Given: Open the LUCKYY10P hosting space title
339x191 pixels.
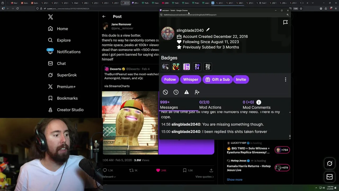Looking at the screenshot, I should (x=248, y=150).
